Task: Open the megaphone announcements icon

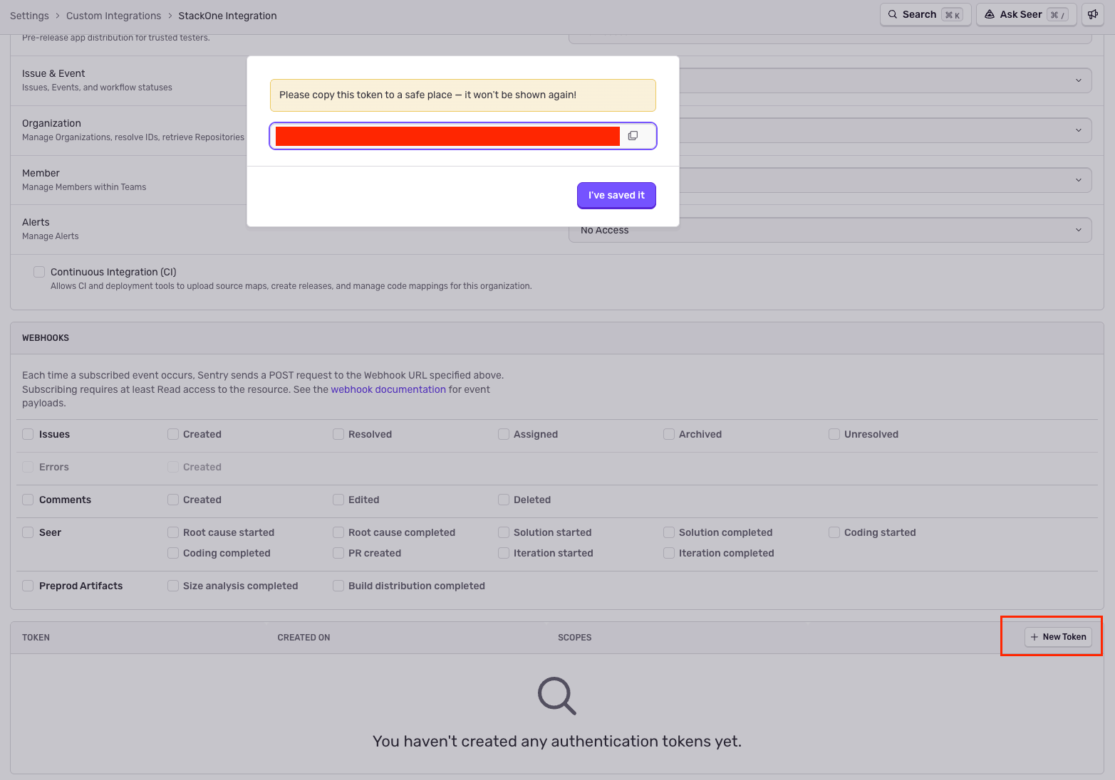Action: click(1093, 14)
